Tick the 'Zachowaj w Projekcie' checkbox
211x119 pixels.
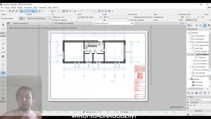tap(129, 20)
